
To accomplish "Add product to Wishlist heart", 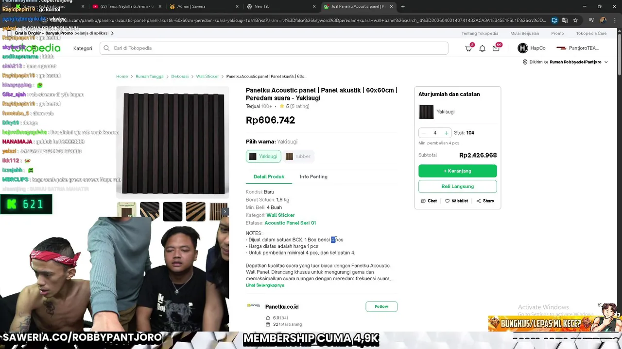I will [448, 201].
